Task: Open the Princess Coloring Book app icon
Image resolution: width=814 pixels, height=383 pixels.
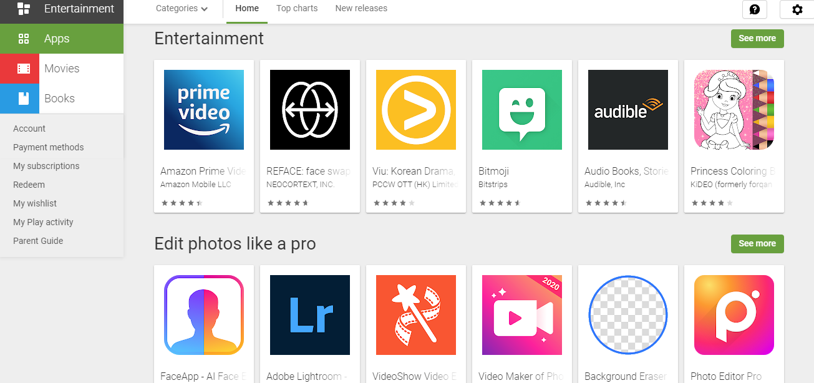Action: tap(734, 110)
